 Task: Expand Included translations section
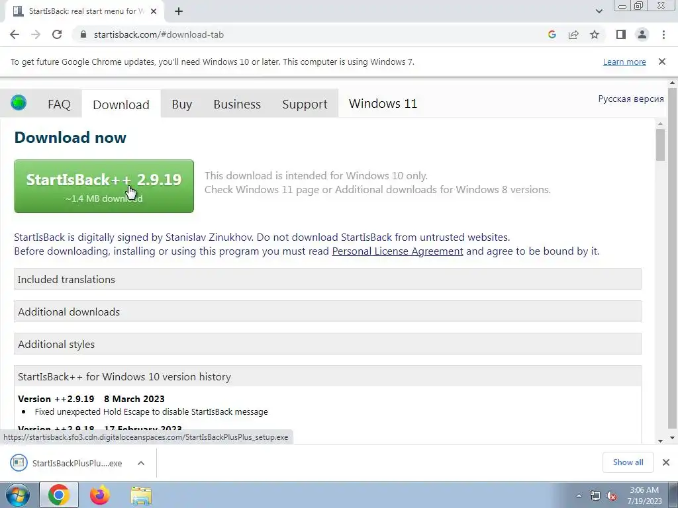click(x=327, y=279)
